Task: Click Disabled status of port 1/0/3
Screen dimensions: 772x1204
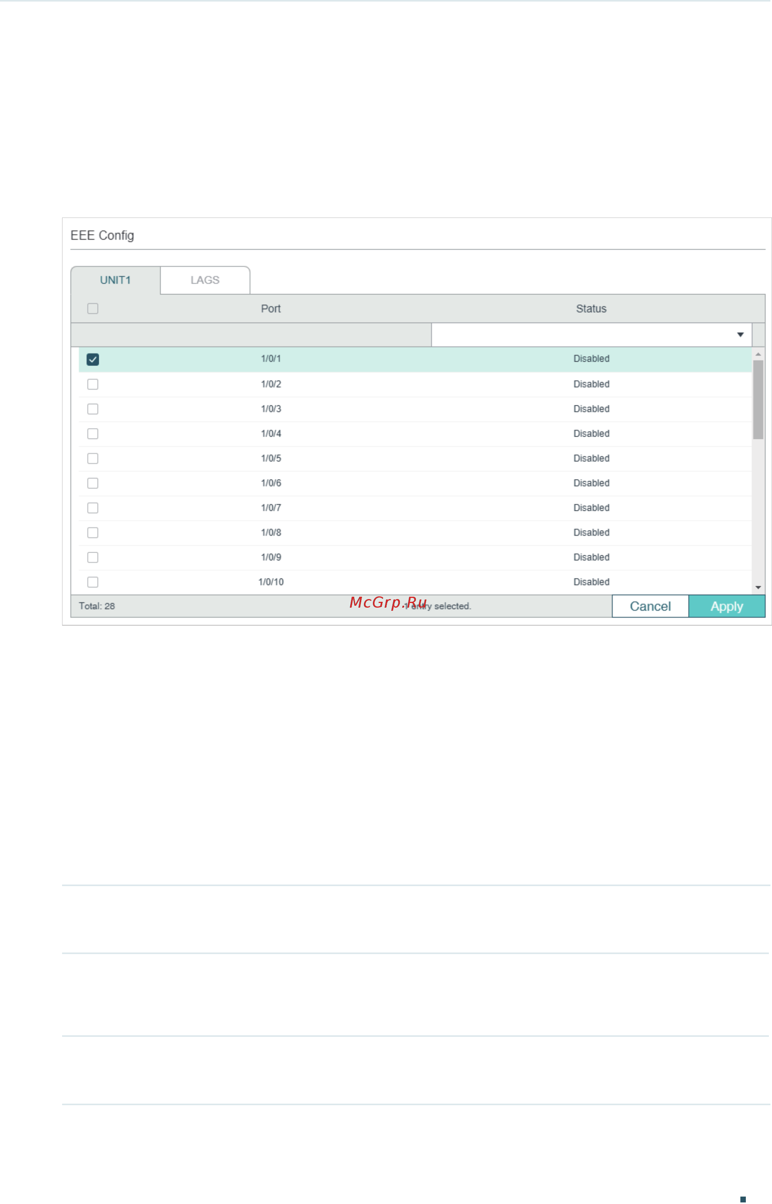Action: click(592, 409)
